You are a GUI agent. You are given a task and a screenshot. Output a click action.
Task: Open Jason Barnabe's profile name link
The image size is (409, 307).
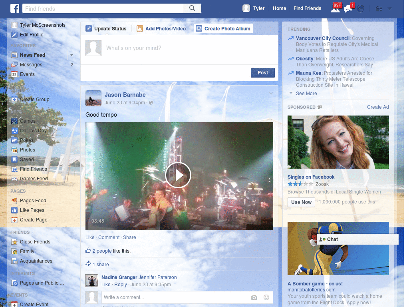(x=125, y=95)
